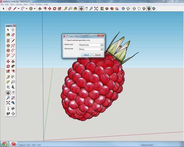Click the Previous view icon in Large Tool Set
The width and height of the screenshot is (184, 147).
tap(13, 103)
